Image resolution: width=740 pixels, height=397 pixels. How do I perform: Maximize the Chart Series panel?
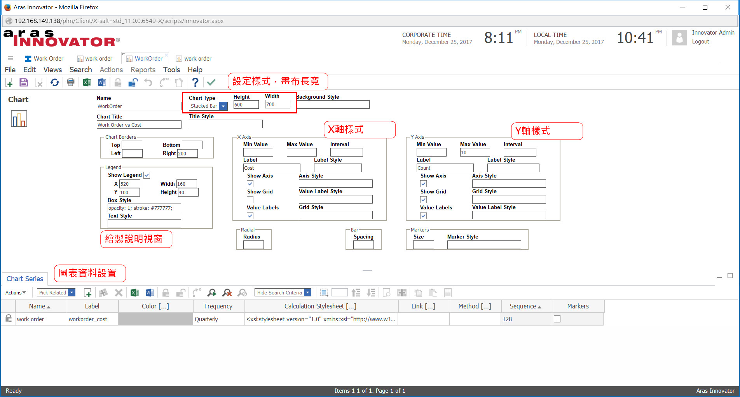pos(730,276)
